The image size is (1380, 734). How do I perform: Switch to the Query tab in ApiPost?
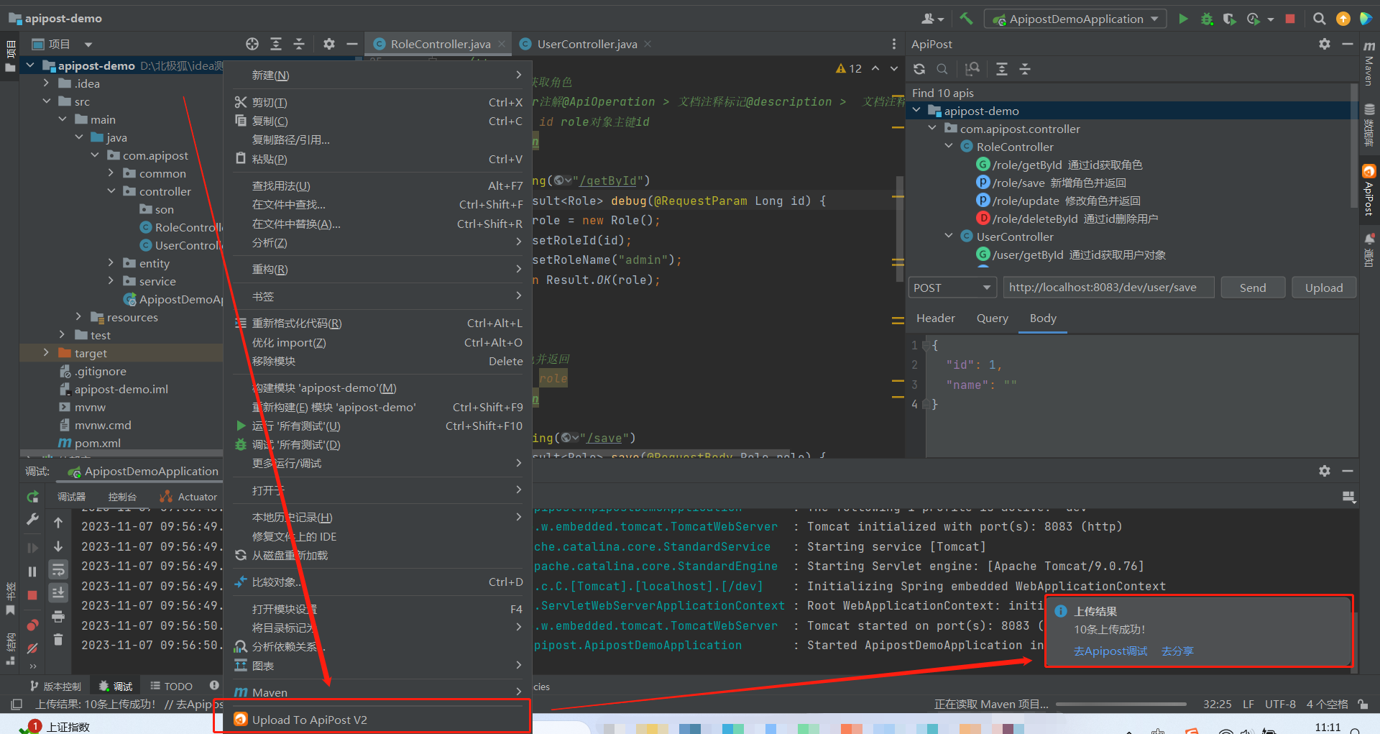click(992, 318)
